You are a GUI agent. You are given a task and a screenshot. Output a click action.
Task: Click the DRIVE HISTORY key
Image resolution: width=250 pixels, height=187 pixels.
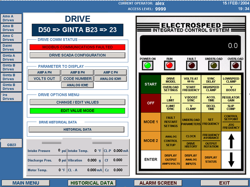coord(191,145)
